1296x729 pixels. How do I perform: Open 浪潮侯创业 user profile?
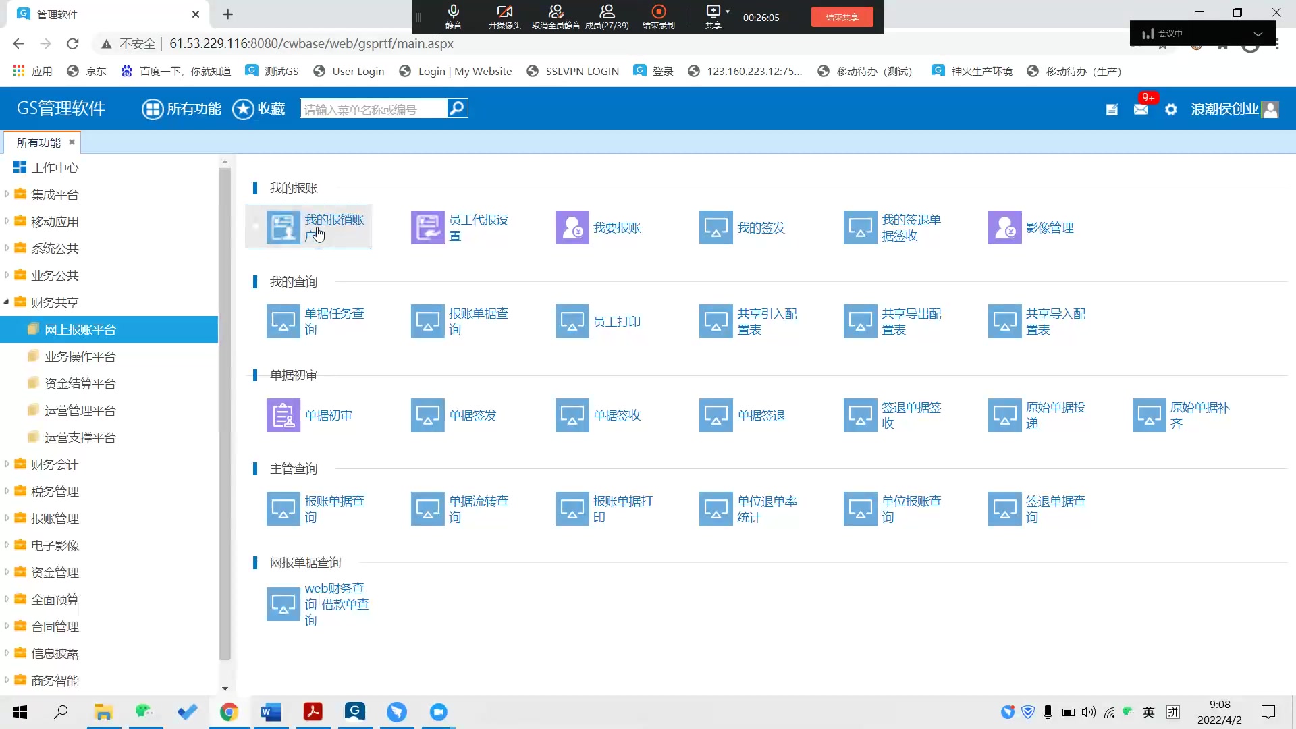coord(1235,109)
